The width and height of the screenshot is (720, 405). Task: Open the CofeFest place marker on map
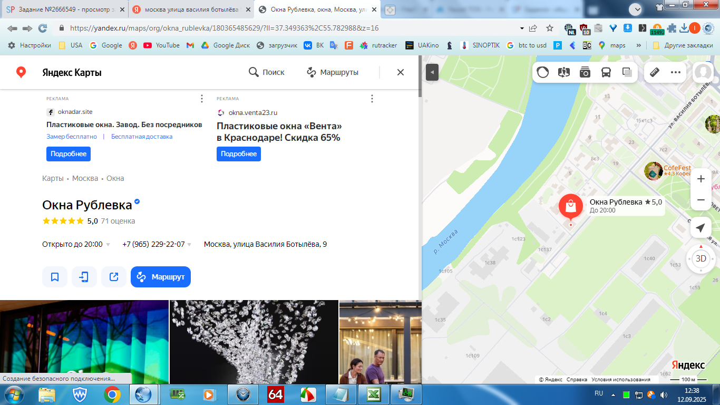pyautogui.click(x=654, y=171)
